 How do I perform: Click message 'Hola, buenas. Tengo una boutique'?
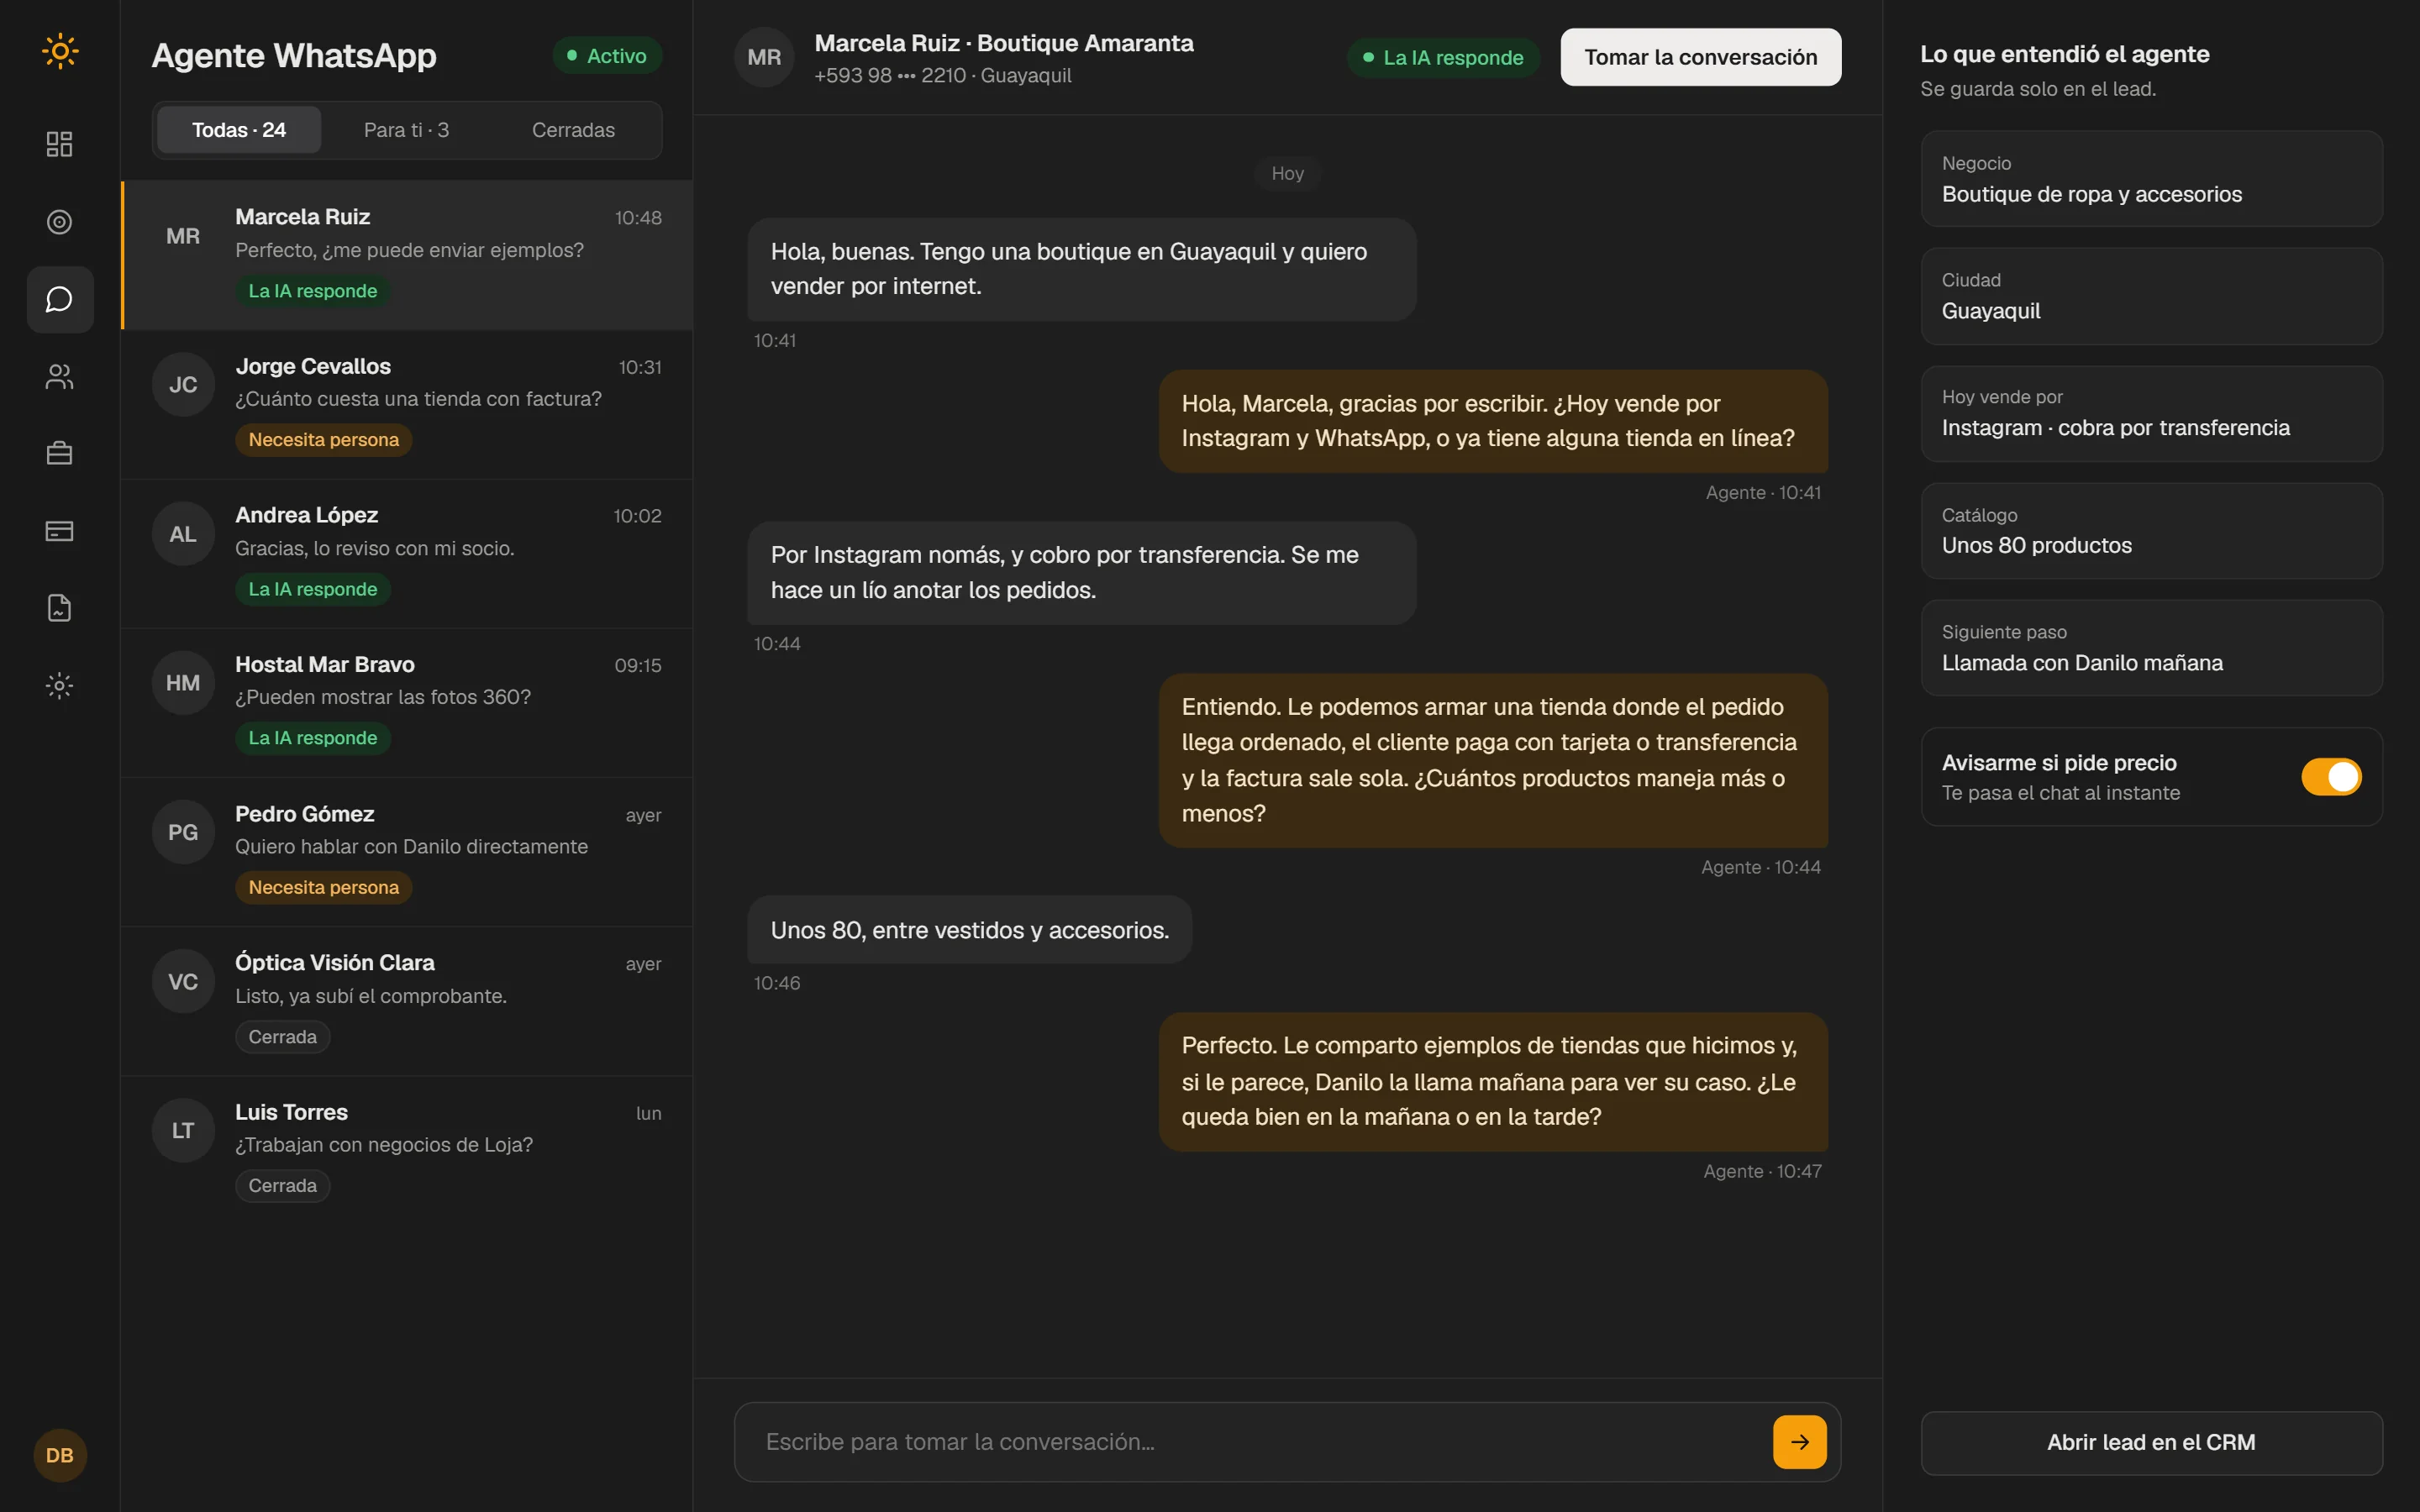click(1081, 269)
